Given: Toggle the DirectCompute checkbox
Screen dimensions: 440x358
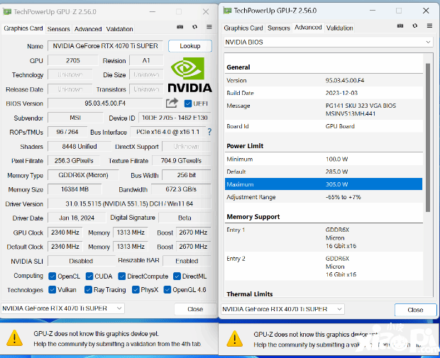Looking at the screenshot, I should pos(122,276).
